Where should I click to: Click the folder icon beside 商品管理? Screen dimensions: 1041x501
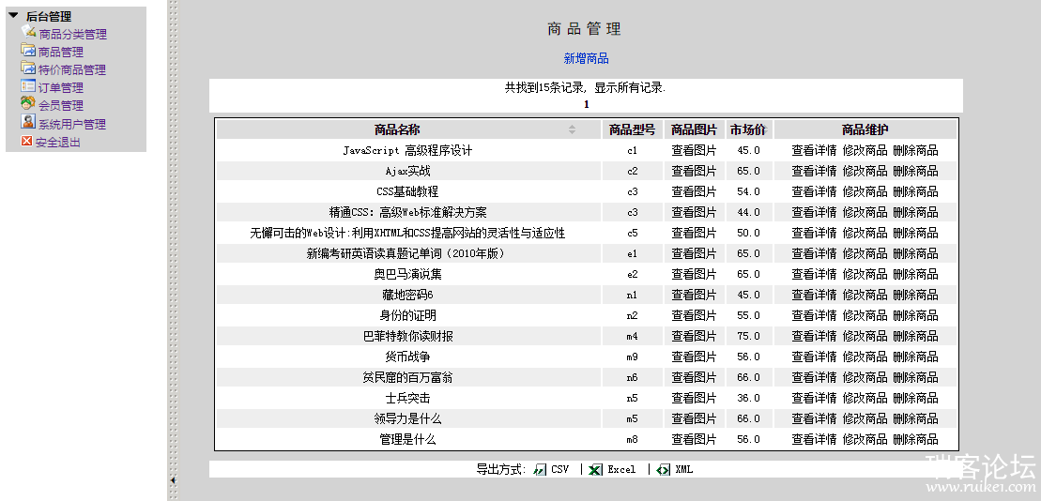coord(28,50)
